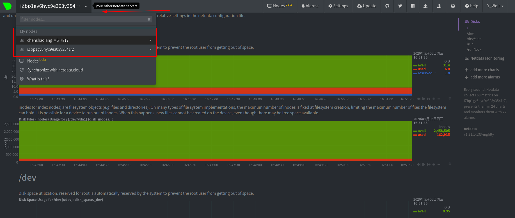Reset disk space chart to live
This screenshot has height=218, width=515.
pyautogui.click(x=424, y=99)
